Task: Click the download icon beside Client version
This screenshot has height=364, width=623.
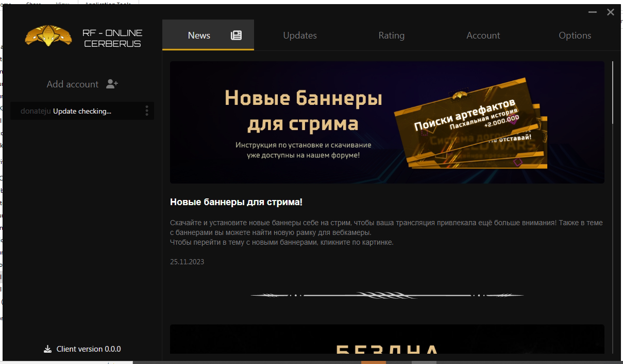Action: tap(48, 349)
